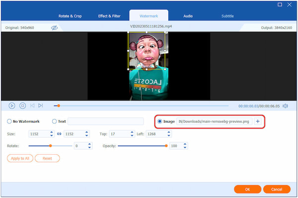298x198 pixels.
Task: Reset the watermark settings
Action: pyautogui.click(x=47, y=158)
